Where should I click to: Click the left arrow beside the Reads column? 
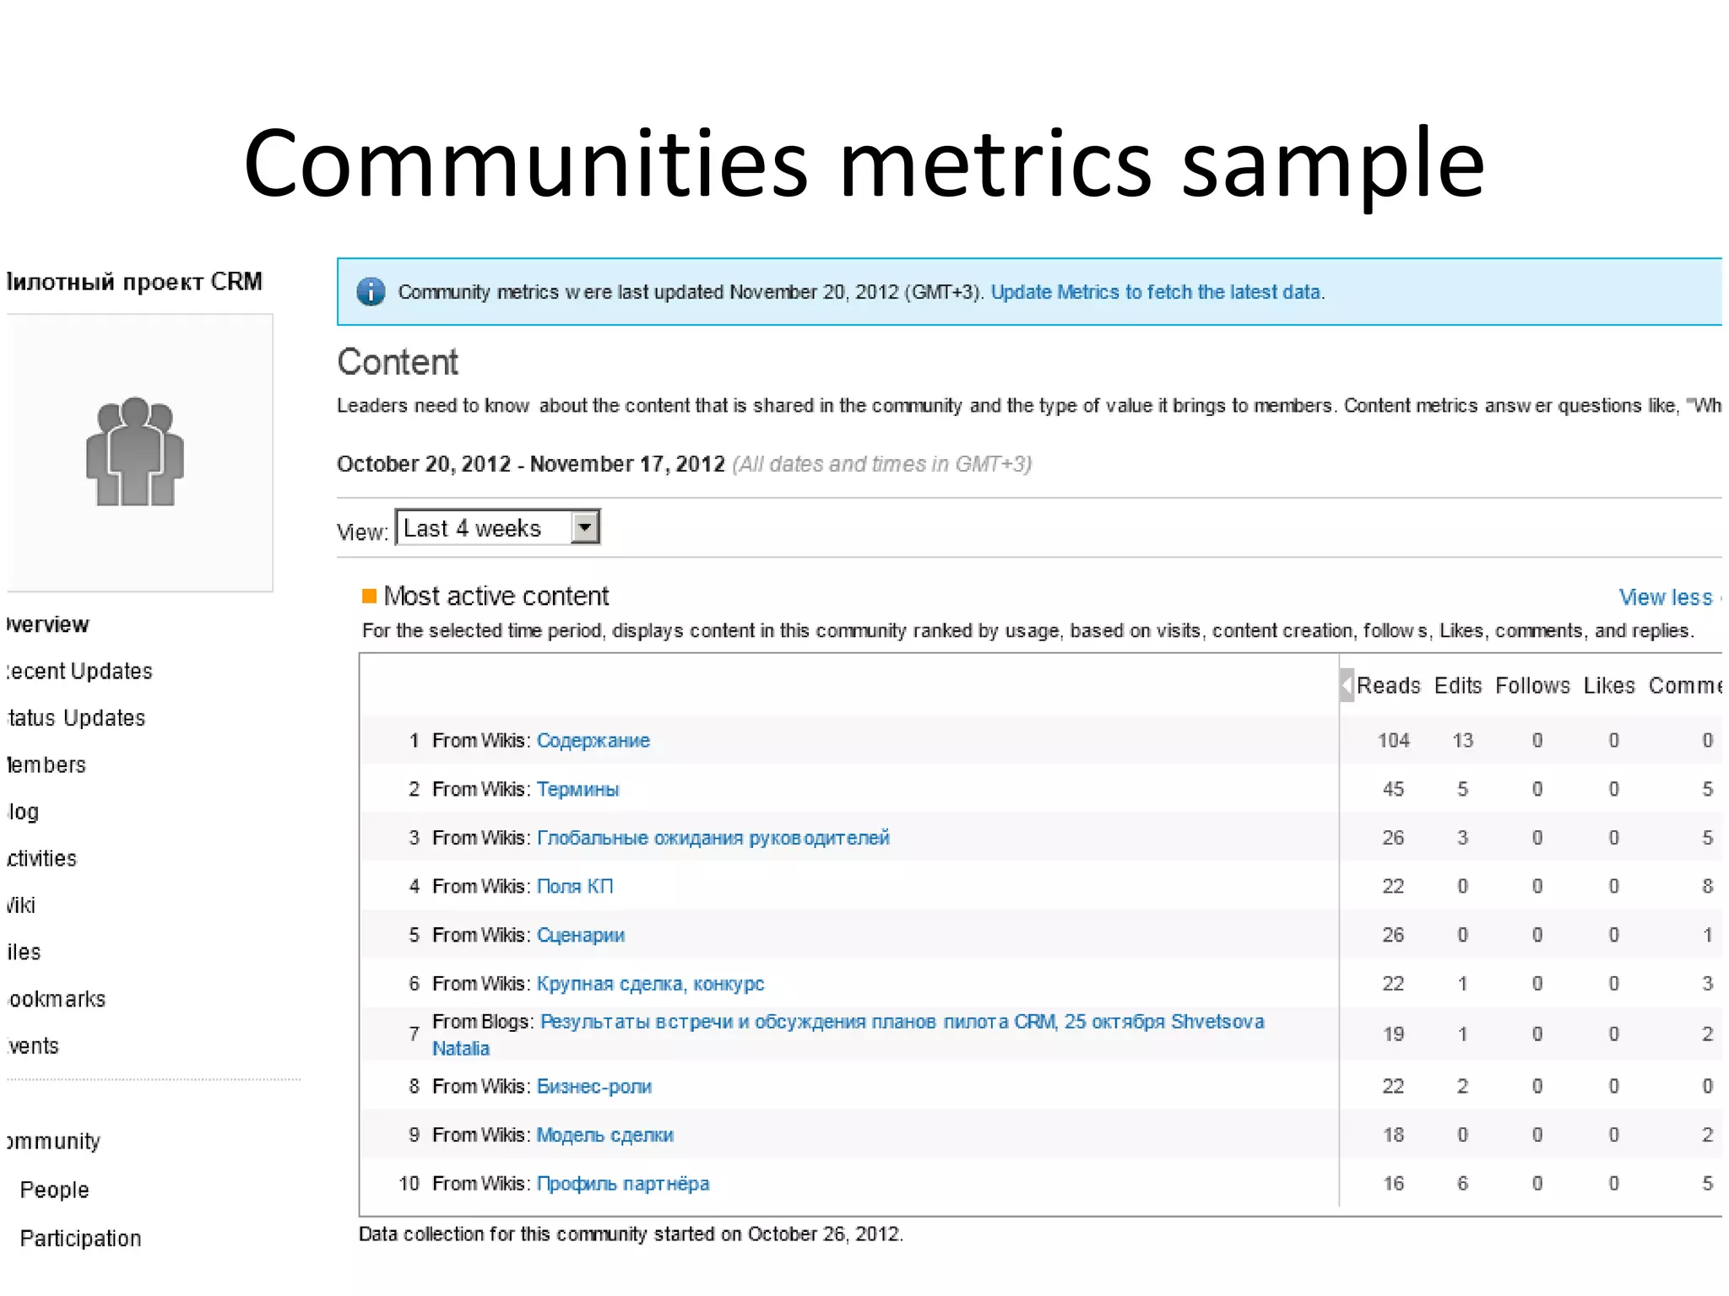click(x=1347, y=685)
